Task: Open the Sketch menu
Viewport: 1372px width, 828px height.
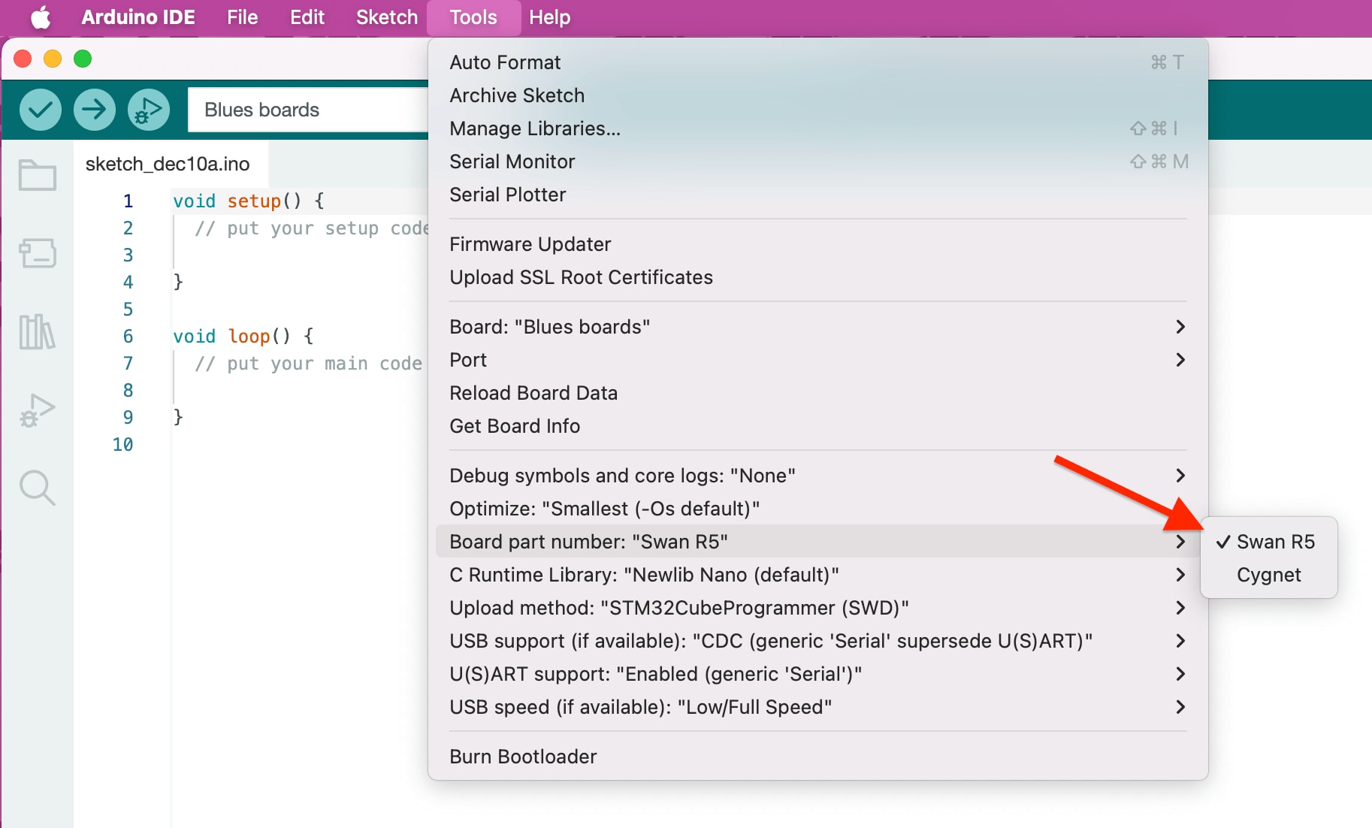Action: point(387,17)
